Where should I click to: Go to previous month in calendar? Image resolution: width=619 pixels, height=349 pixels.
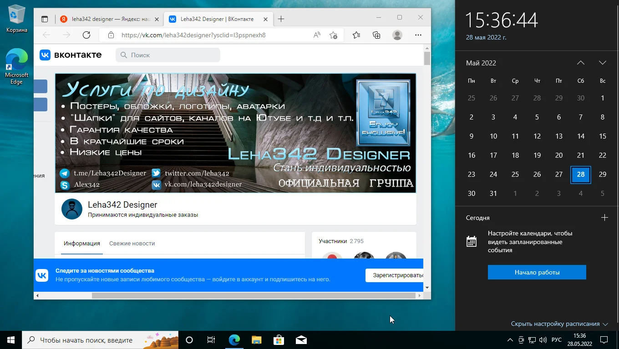coord(581,63)
